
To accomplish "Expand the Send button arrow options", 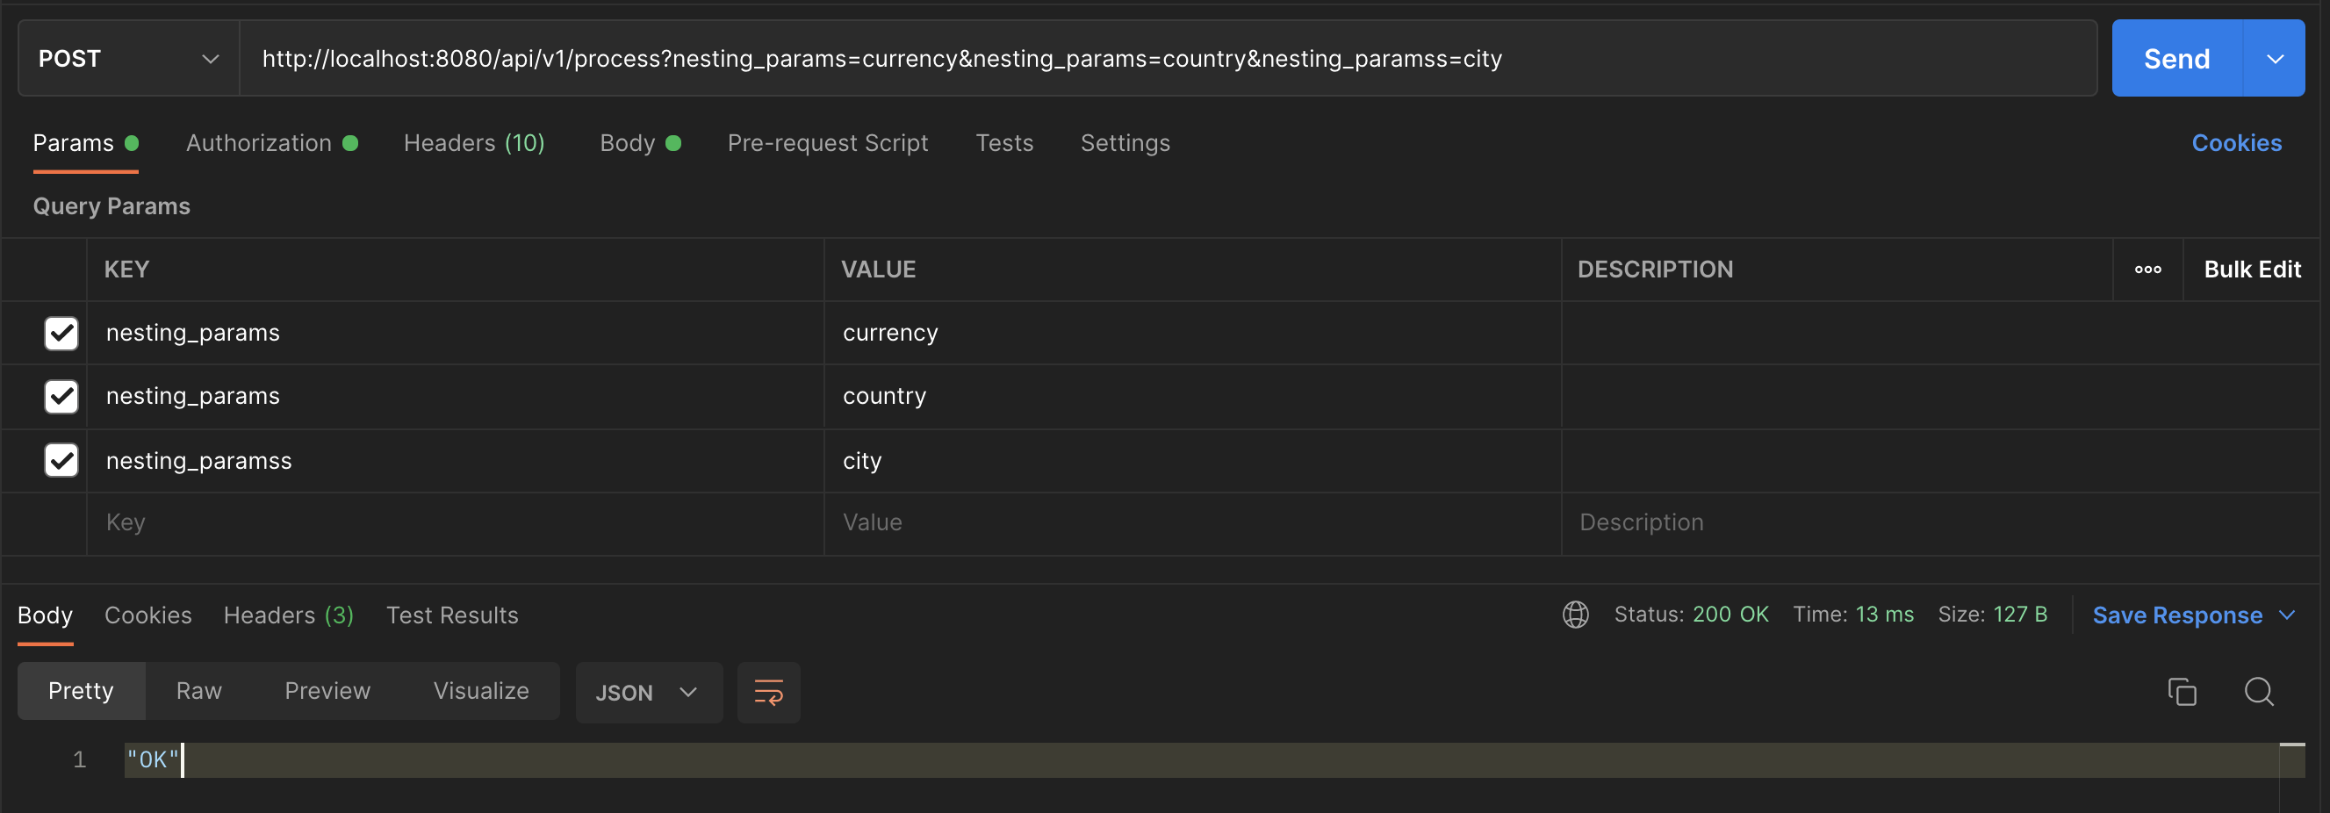I will click(2274, 59).
